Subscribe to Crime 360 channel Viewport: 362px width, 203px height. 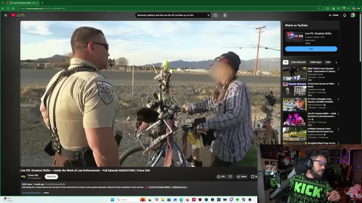51,176
